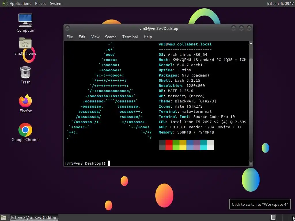Click 'Terminal Font: Source Code Pro 10' line
Screen dimensions: 295x221
click(x=196, y=117)
